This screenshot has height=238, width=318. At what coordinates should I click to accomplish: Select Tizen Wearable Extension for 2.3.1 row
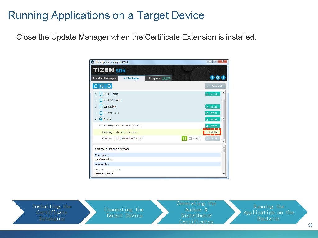pos(157,139)
